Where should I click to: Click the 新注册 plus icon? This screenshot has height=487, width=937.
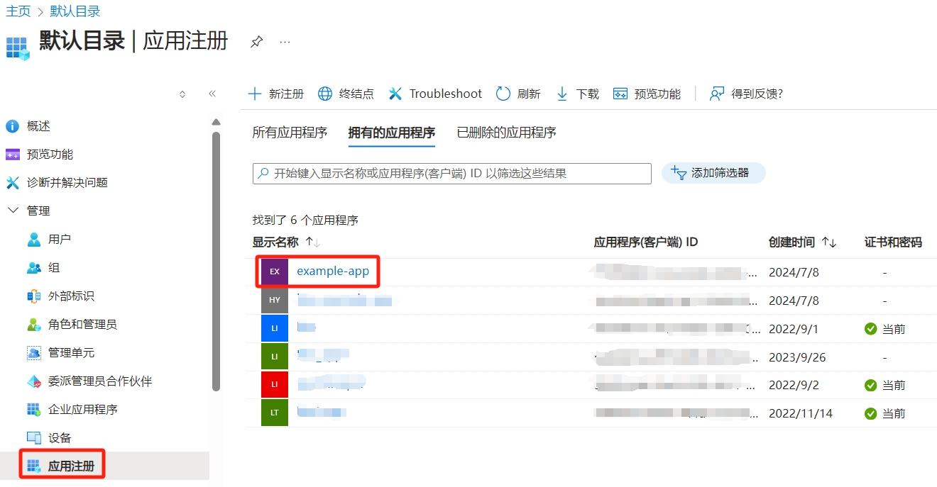coord(255,94)
